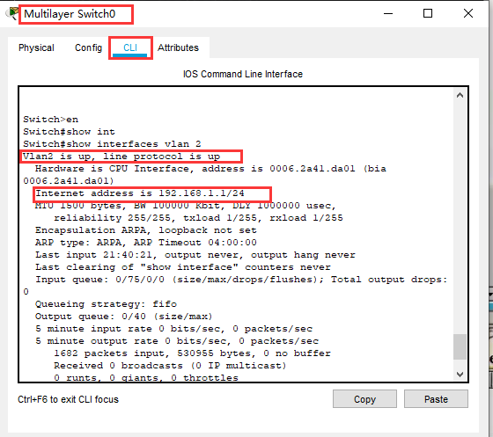493x437 pixels.
Task: Click the CLI scrollbar up arrow
Action: 460,95
